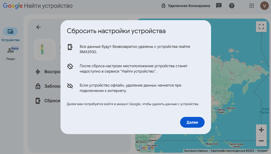Select the Люди sidebar tab
271x154 pixels.
point(10,53)
